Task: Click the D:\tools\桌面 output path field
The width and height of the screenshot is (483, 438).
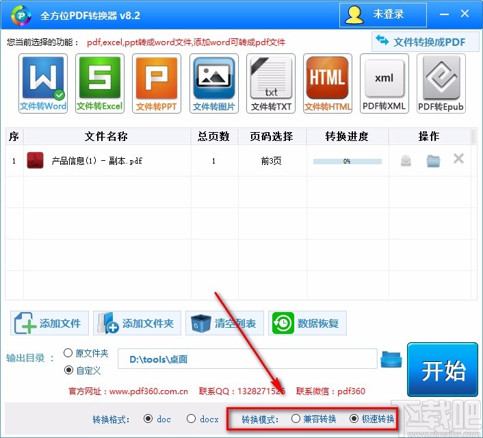Action: coord(248,359)
